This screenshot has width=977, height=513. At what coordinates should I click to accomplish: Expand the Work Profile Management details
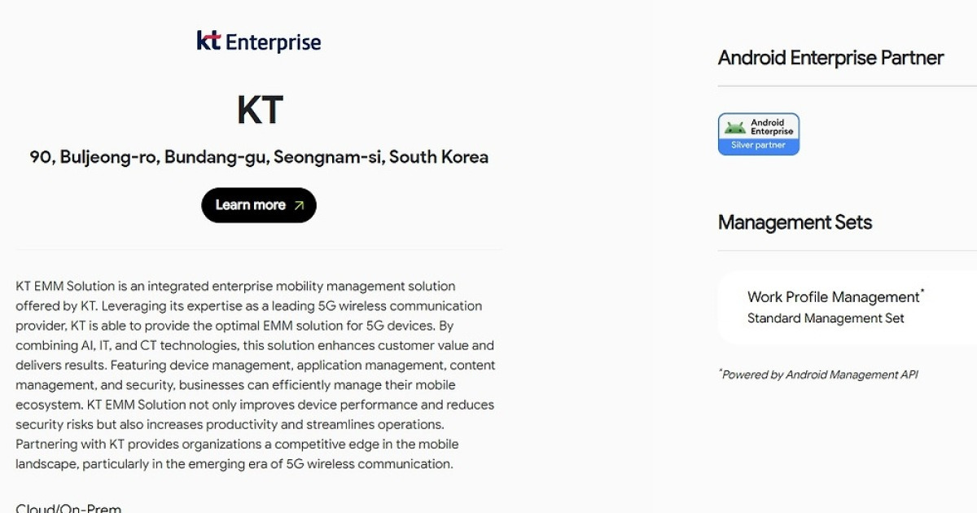coord(834,297)
